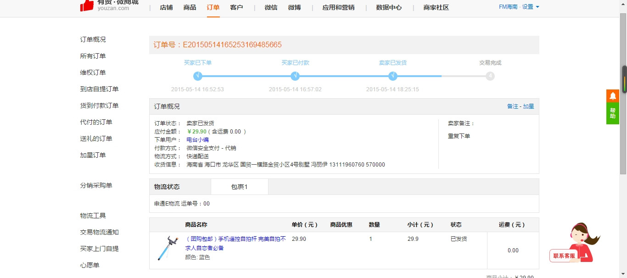Open the 数据中心 menu

click(x=389, y=7)
